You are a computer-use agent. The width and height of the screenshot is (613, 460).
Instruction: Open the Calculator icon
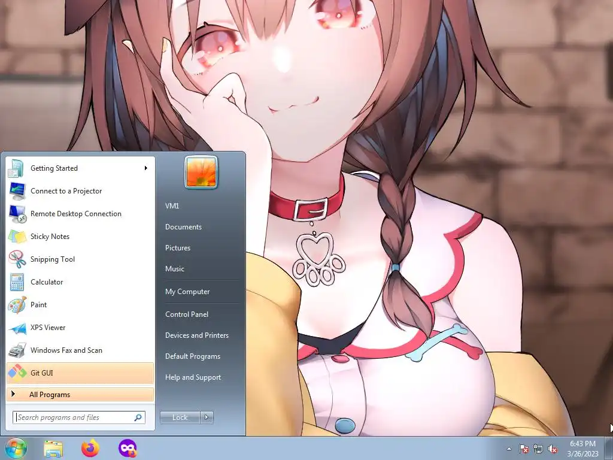(17, 282)
